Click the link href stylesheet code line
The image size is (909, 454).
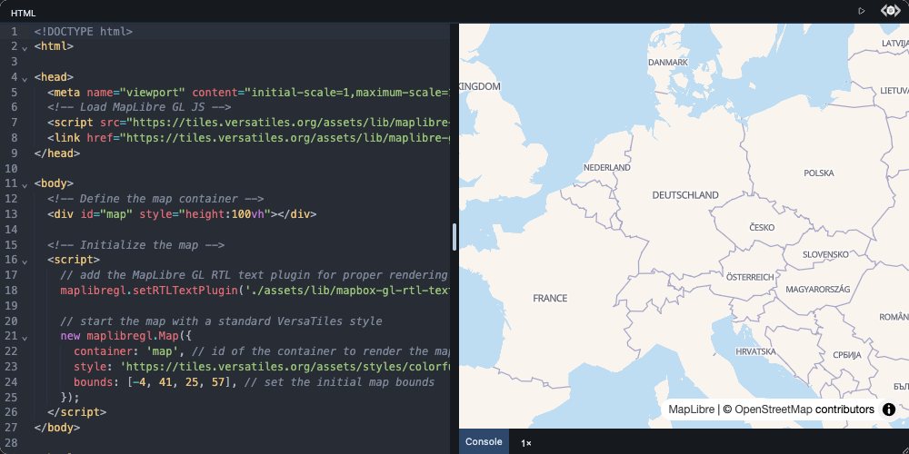pos(248,138)
